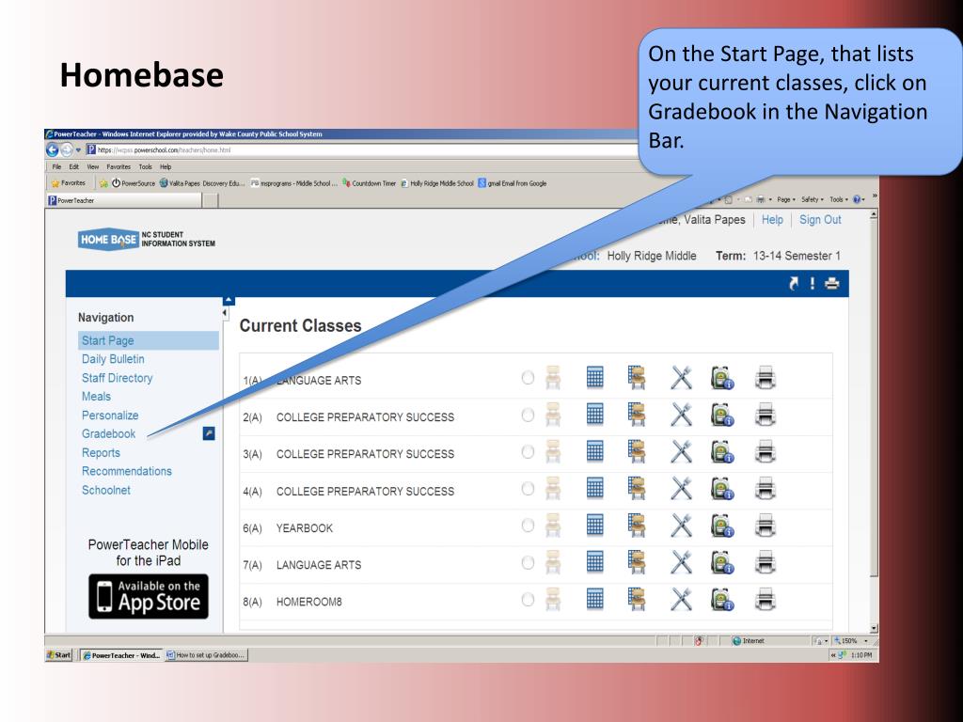Open attendance grid for 8(A) Homeroom8
This screenshot has width=963, height=722.
pyautogui.click(x=594, y=599)
